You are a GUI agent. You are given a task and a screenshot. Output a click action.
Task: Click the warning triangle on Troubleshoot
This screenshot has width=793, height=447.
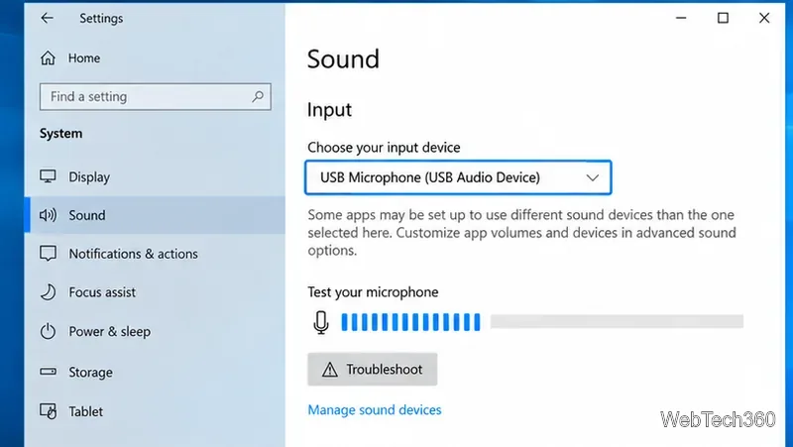pyautogui.click(x=330, y=370)
